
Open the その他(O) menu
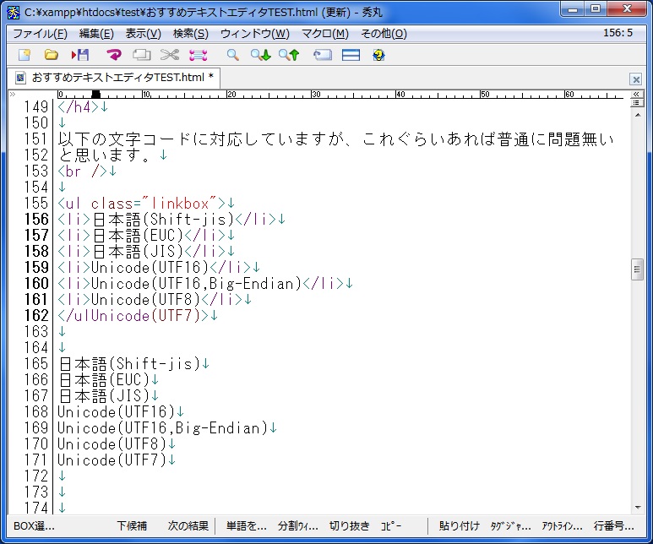click(384, 33)
